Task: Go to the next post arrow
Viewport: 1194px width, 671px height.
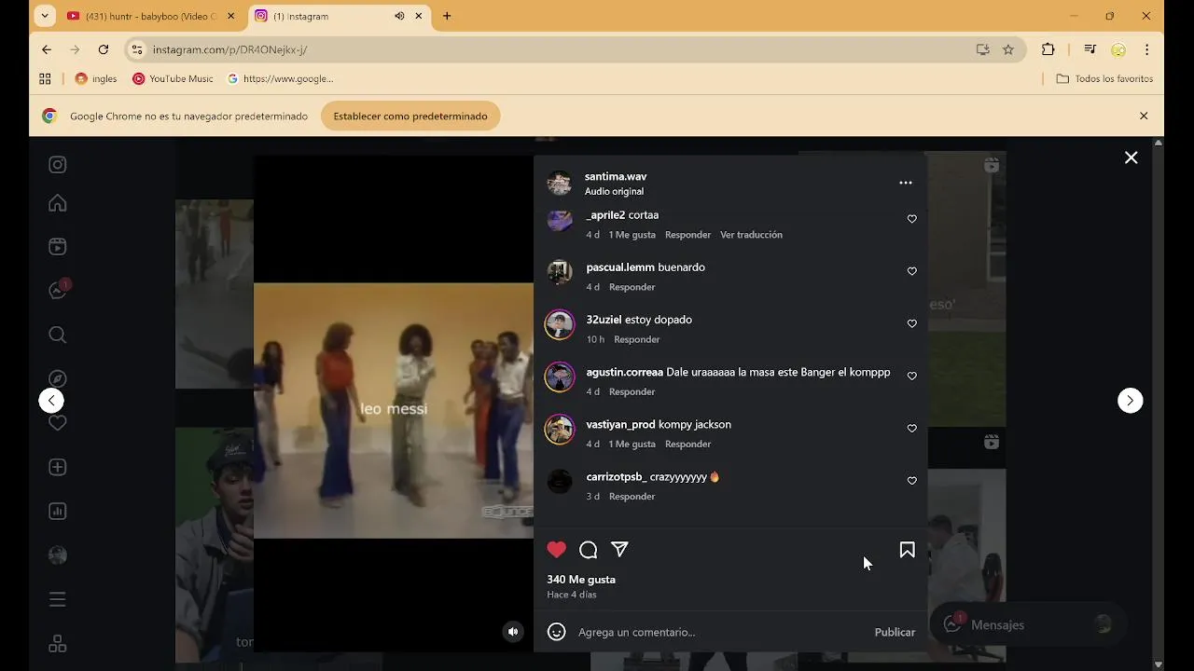Action: (x=1130, y=401)
